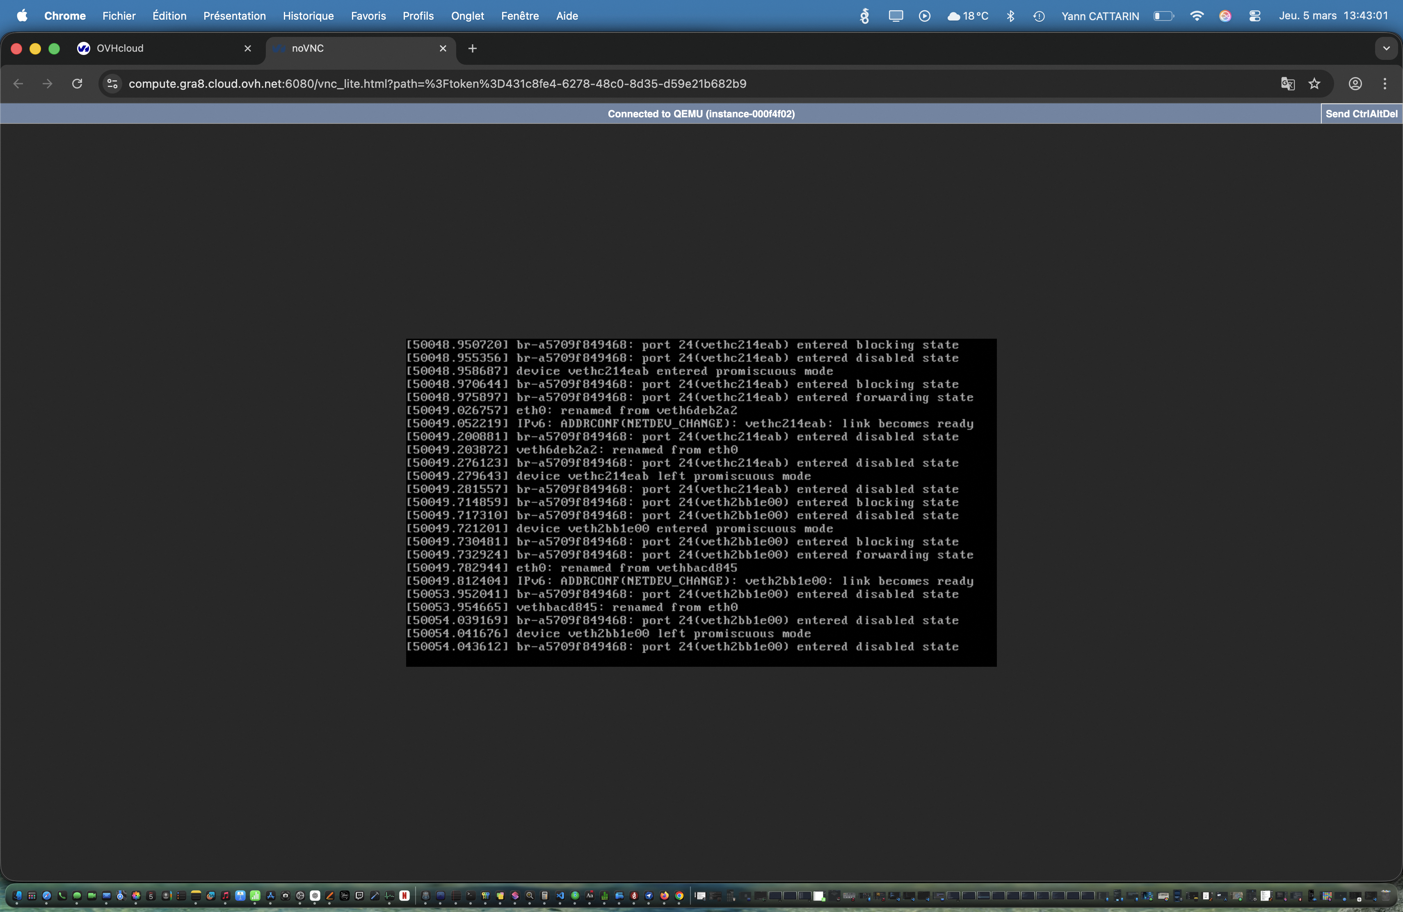
Task: Close the noVNC tab
Action: [443, 48]
